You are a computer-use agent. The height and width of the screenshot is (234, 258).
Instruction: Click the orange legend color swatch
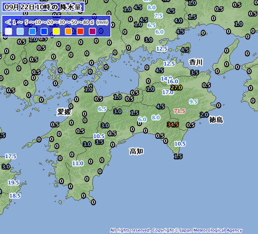point(68,31)
